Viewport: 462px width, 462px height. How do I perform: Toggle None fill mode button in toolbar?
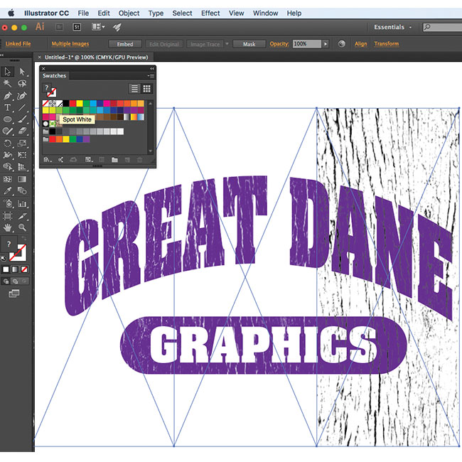click(24, 269)
